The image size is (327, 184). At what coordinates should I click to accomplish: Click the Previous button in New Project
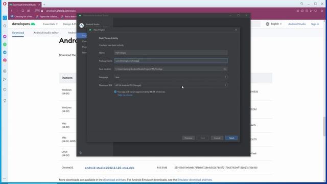(x=188, y=138)
